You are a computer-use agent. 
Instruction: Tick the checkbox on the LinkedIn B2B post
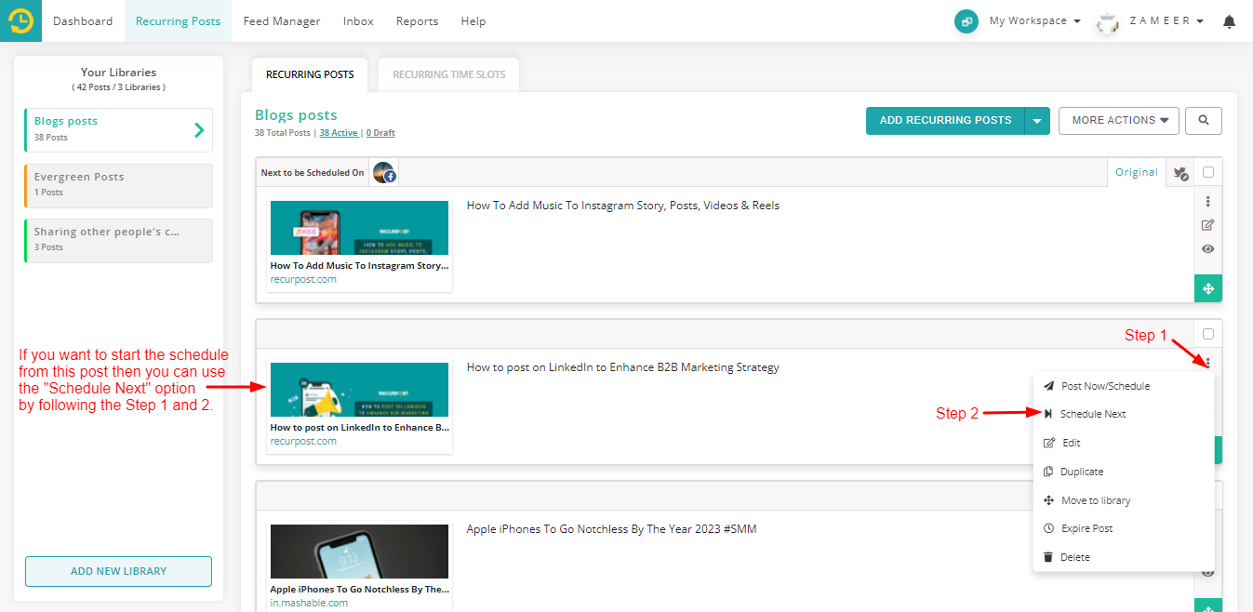tap(1208, 334)
